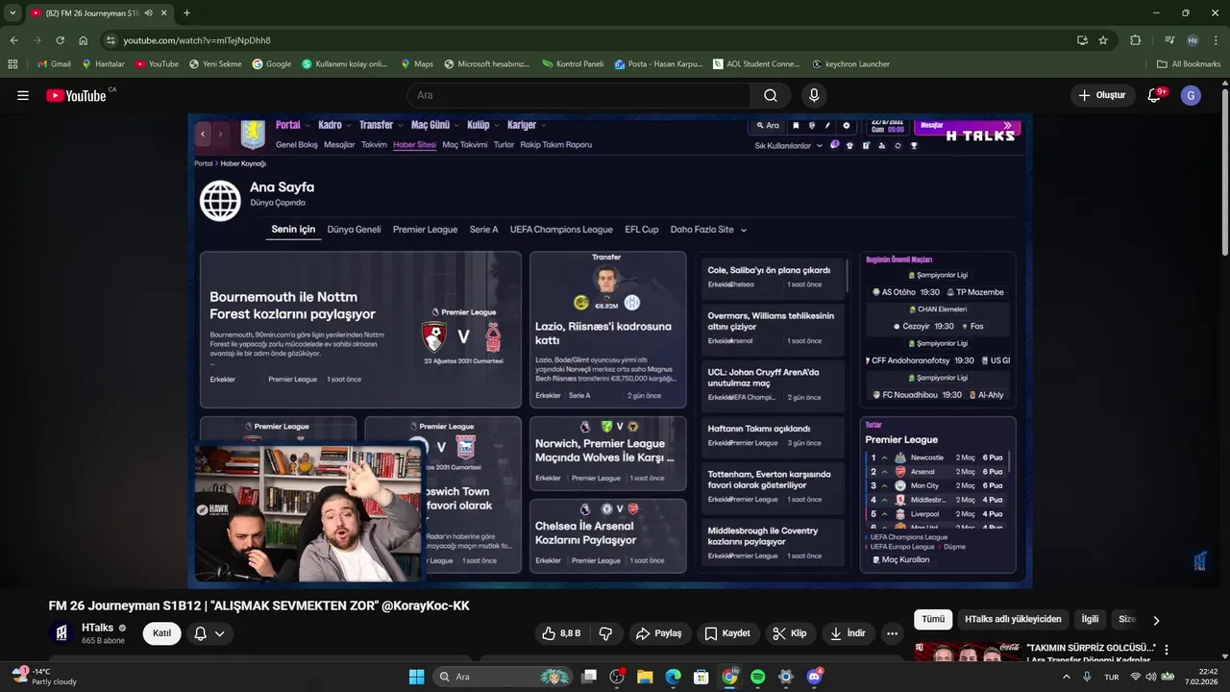The image size is (1230, 692).
Task: Switch to Serie A tab in video
Action: coord(483,230)
